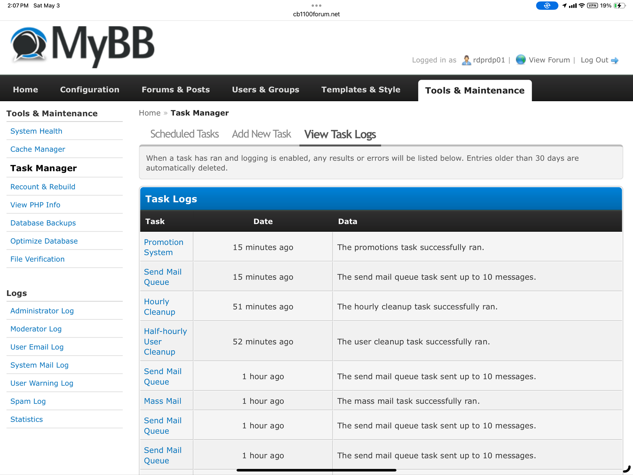The image size is (633, 475).
Task: View the System Mail Log
Action: click(x=39, y=365)
